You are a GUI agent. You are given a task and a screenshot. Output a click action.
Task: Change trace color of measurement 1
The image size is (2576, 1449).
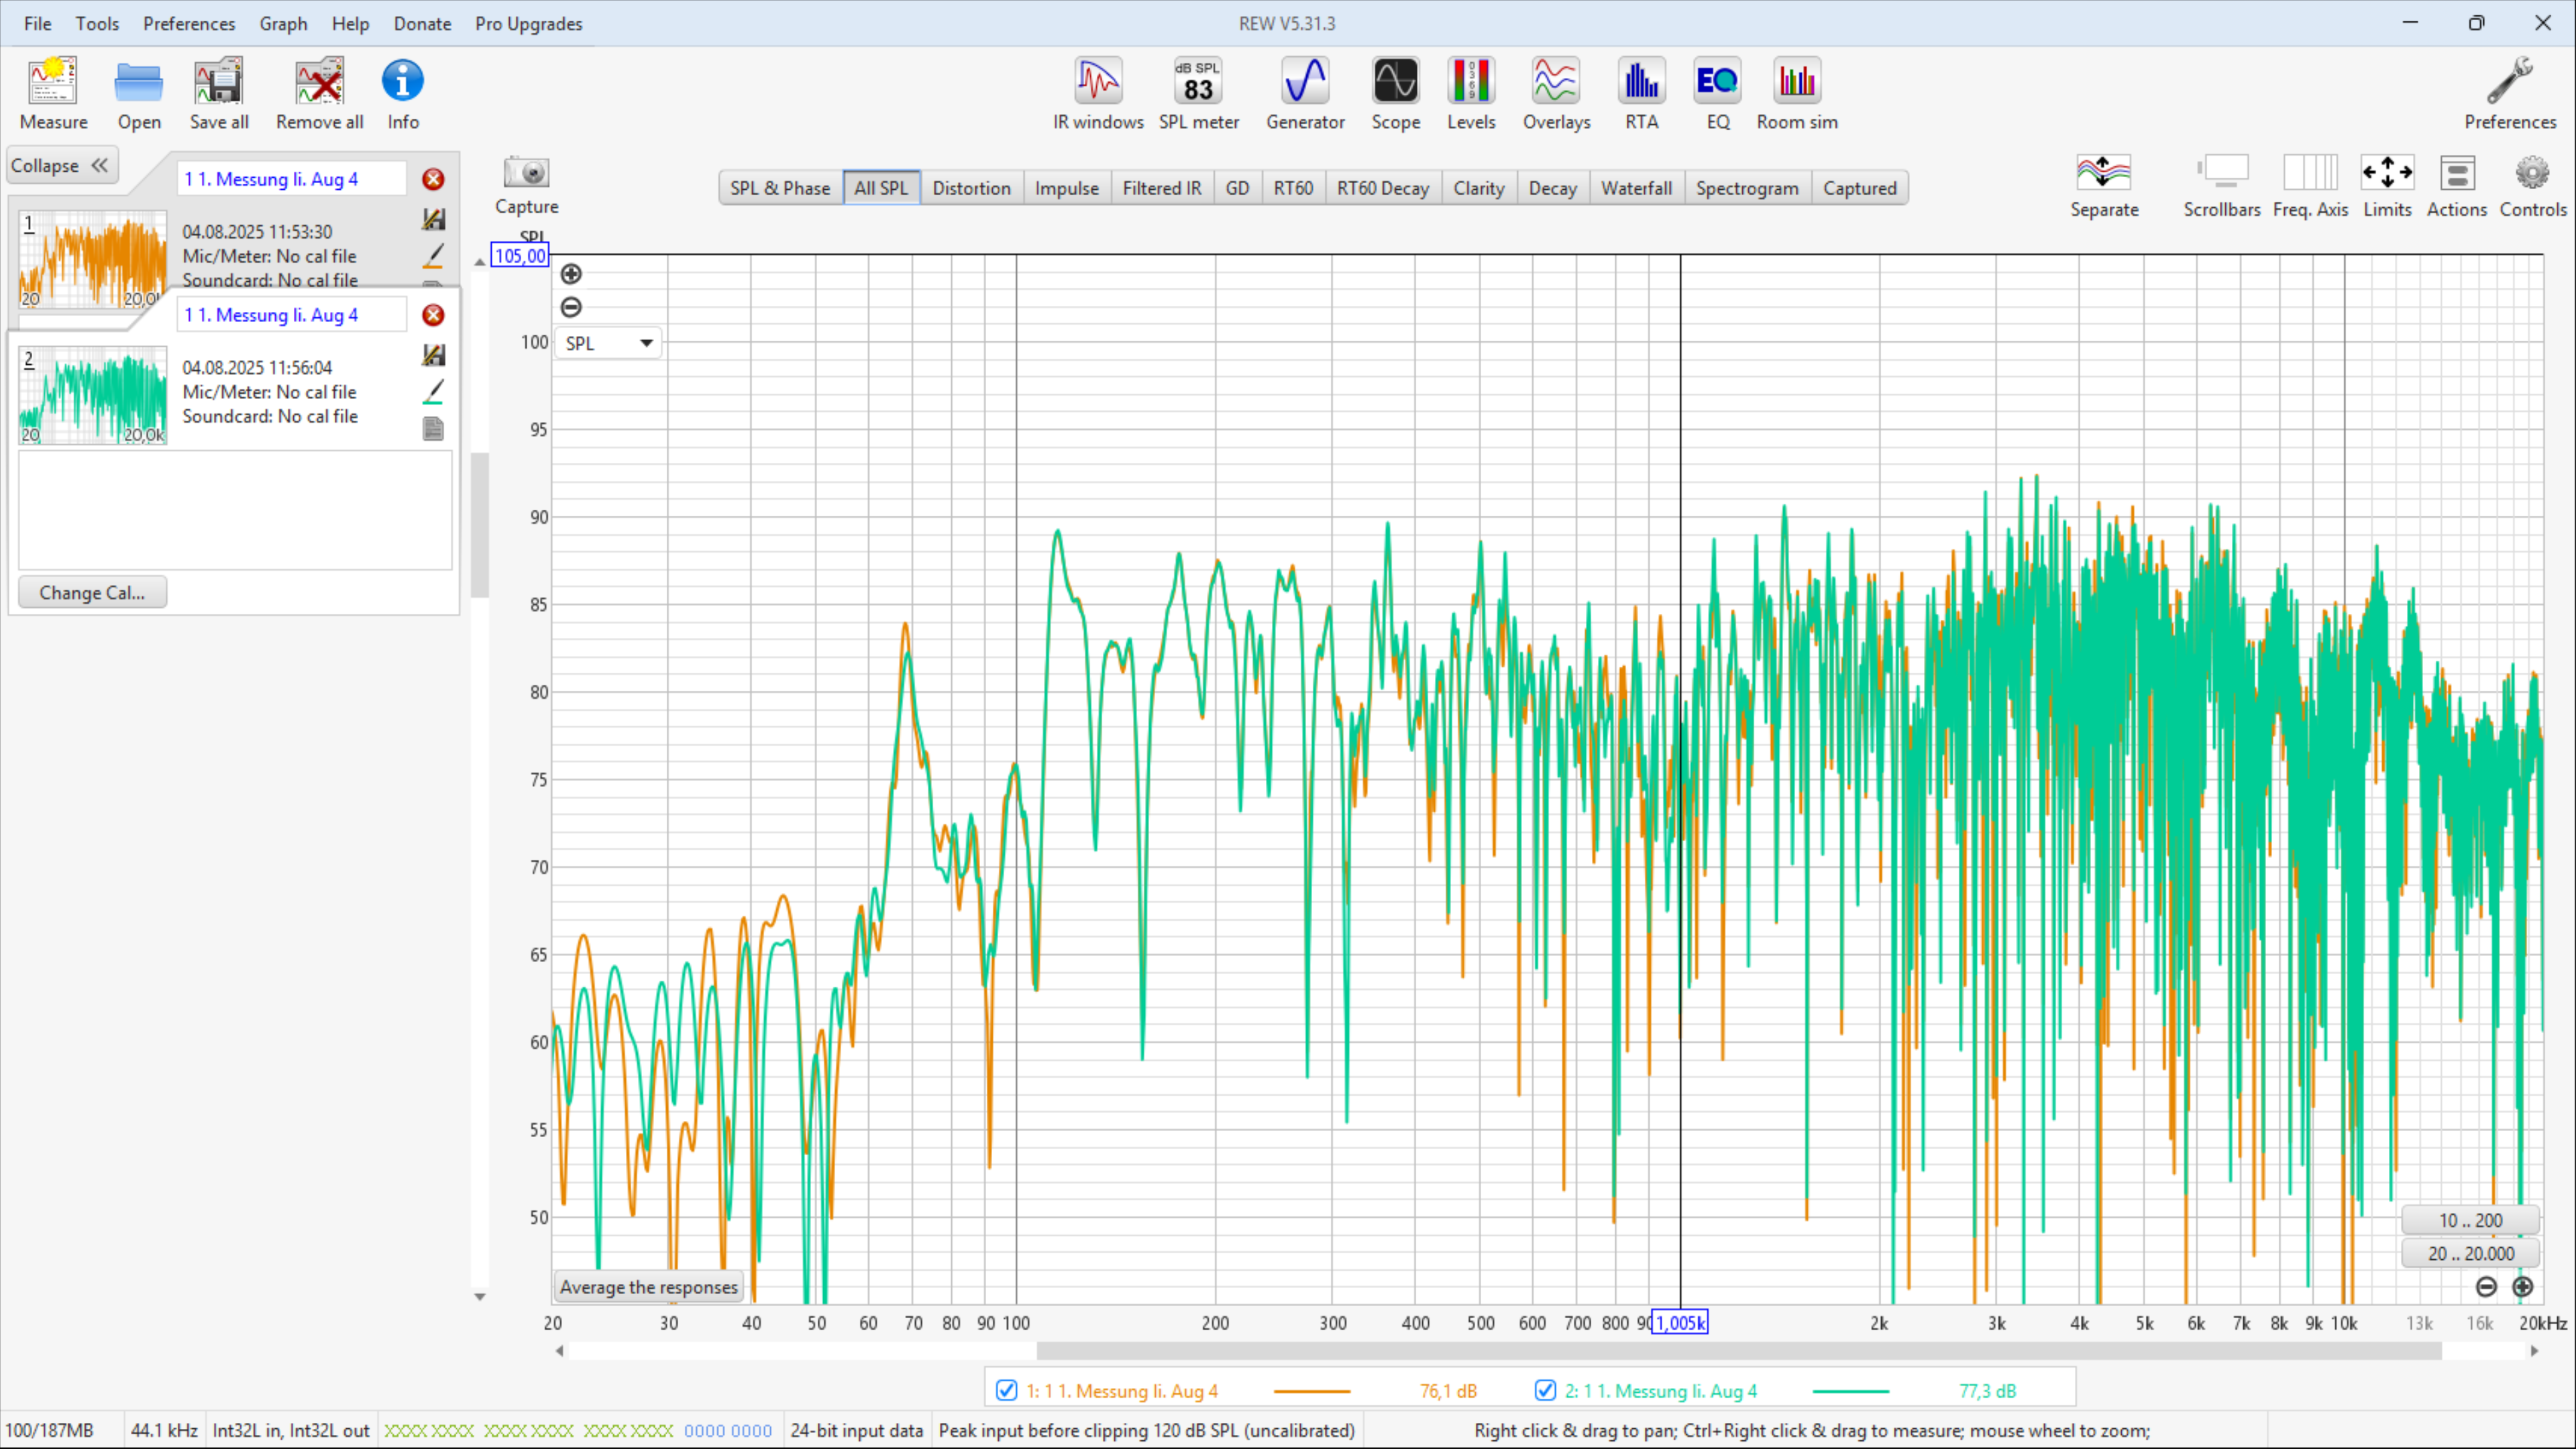pos(433,256)
